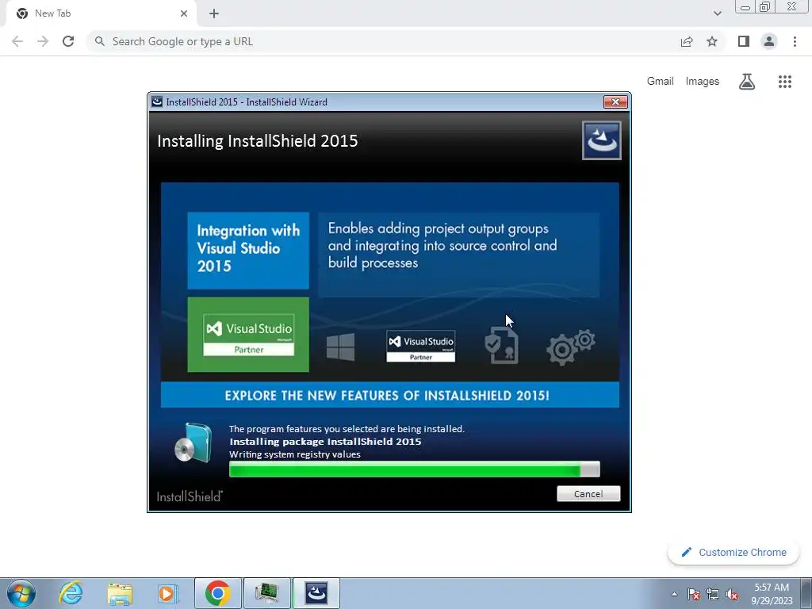The image size is (812, 609).
Task: Open Action Center flag icon
Action: coord(694,594)
